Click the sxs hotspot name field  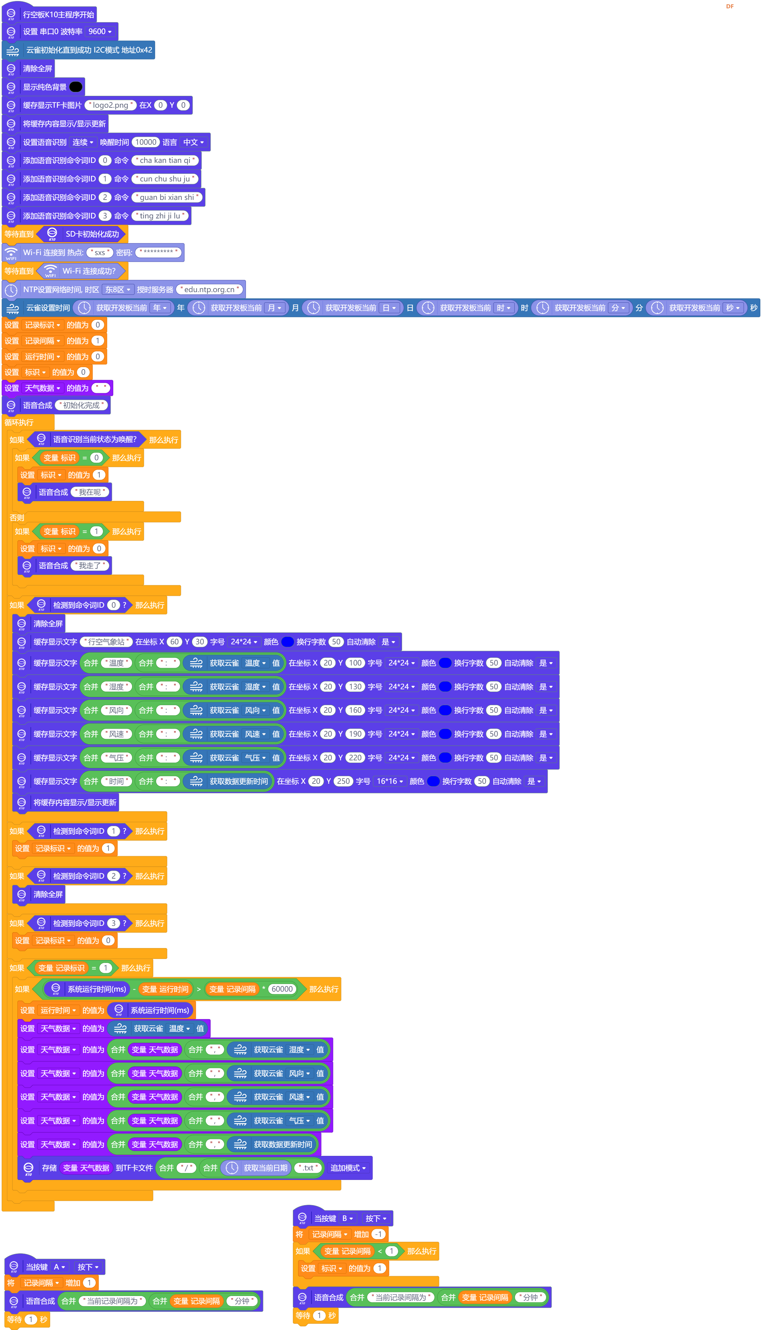(100, 253)
